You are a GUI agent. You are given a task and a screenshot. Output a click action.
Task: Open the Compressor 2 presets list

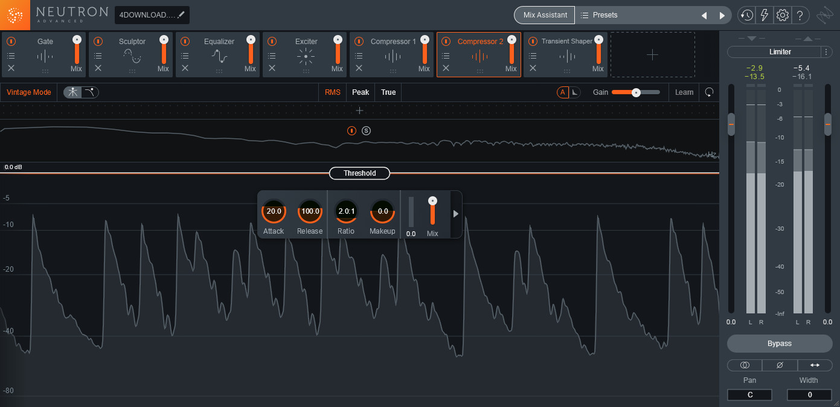point(446,56)
